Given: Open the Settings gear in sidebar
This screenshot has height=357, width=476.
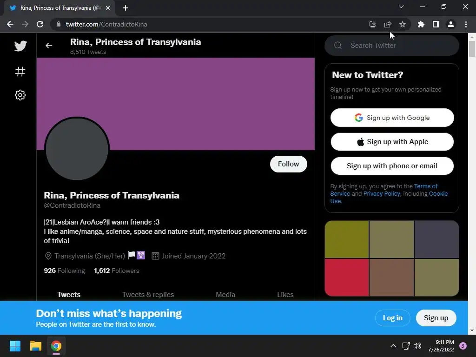Looking at the screenshot, I should coord(20,95).
